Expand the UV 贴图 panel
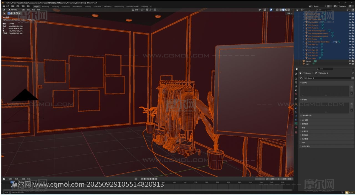Image resolution: width=355 pixels, height=195 pixels. pos(304,120)
